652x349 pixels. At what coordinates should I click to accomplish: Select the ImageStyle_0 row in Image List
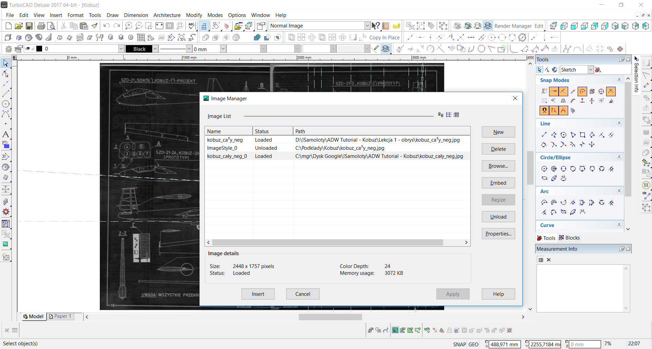222,148
